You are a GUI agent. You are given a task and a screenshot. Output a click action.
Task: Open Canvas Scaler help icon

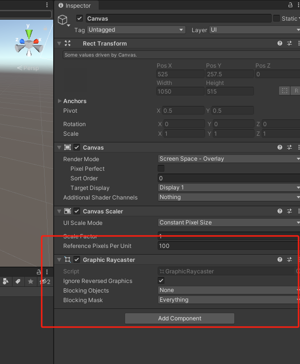pos(280,211)
